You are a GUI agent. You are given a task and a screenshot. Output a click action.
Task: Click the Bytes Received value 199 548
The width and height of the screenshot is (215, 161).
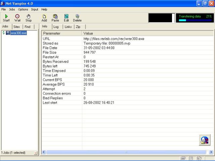(x=90, y=61)
